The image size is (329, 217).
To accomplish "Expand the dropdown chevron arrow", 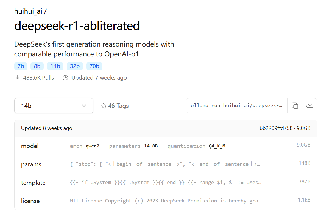I will click(84, 106).
